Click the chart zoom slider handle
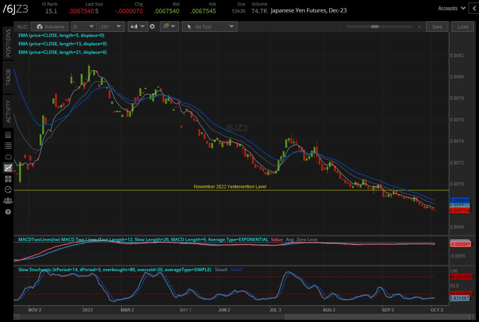Viewport: 479px width, 322px height. (x=375, y=27)
